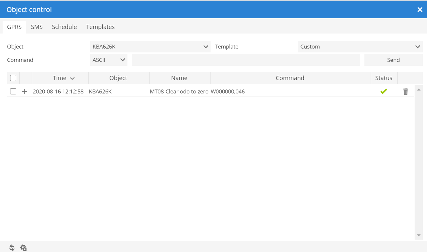
Task: Close the Object control dialog
Action: coord(420,10)
